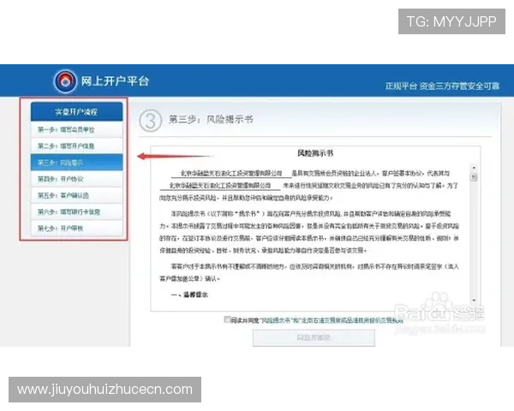Select step six 第六步 bank card info

77,211
